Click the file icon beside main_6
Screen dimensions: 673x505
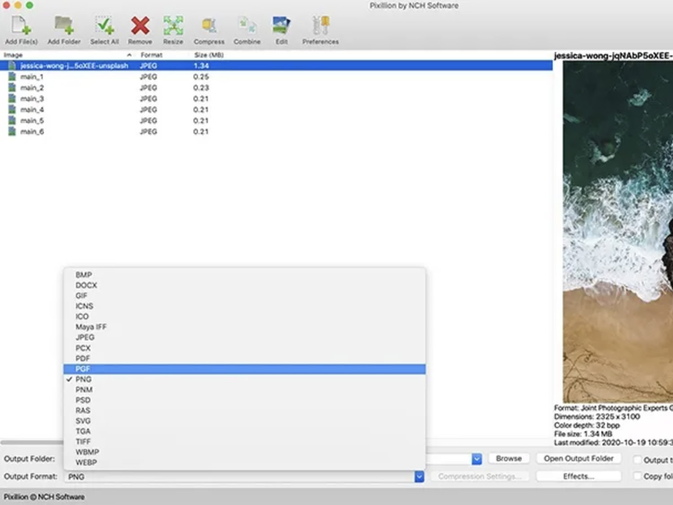click(12, 131)
